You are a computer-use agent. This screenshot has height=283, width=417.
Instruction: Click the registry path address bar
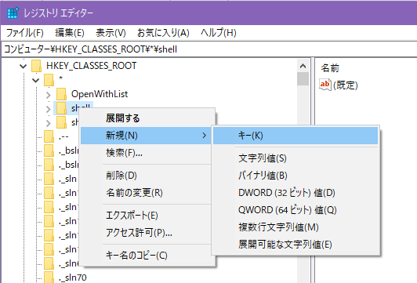(x=209, y=49)
